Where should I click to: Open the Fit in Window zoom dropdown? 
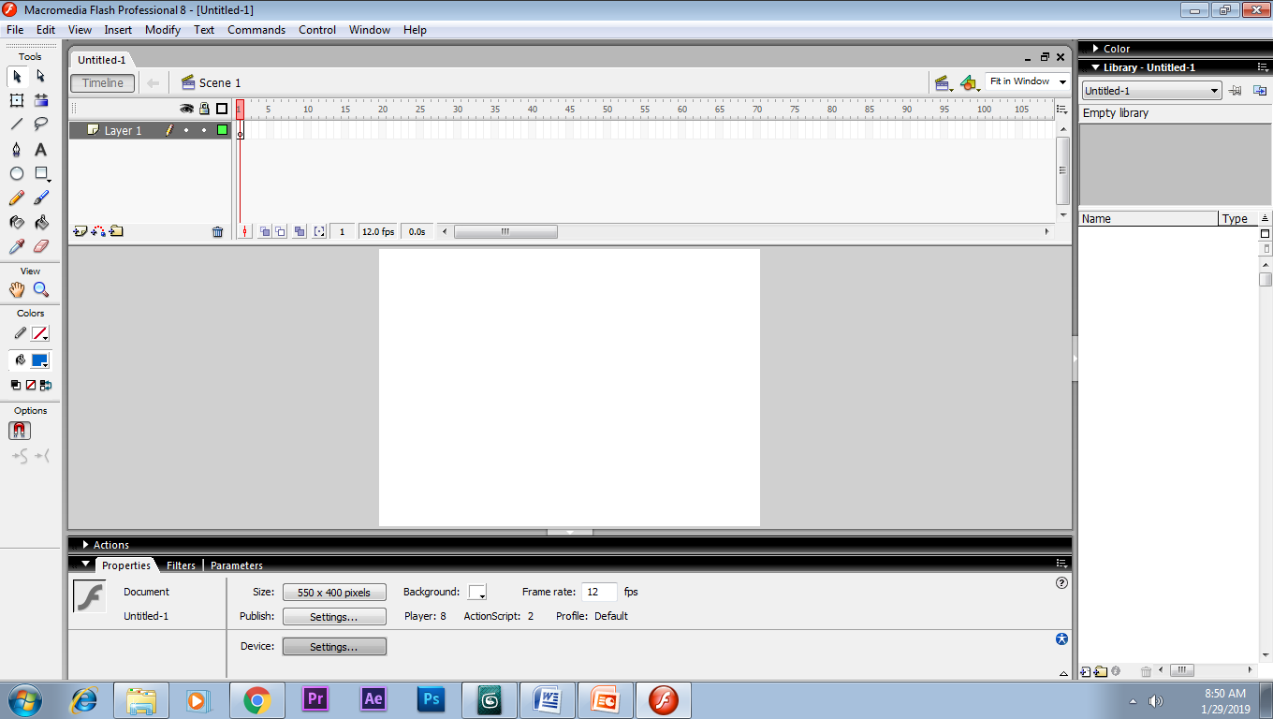(1026, 81)
